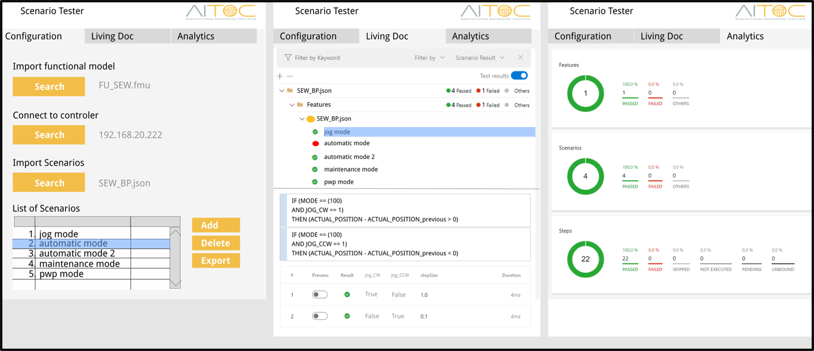Image resolution: width=814 pixels, height=351 pixels.
Task: Click the result check icon in step row 1
Action: pyautogui.click(x=347, y=294)
